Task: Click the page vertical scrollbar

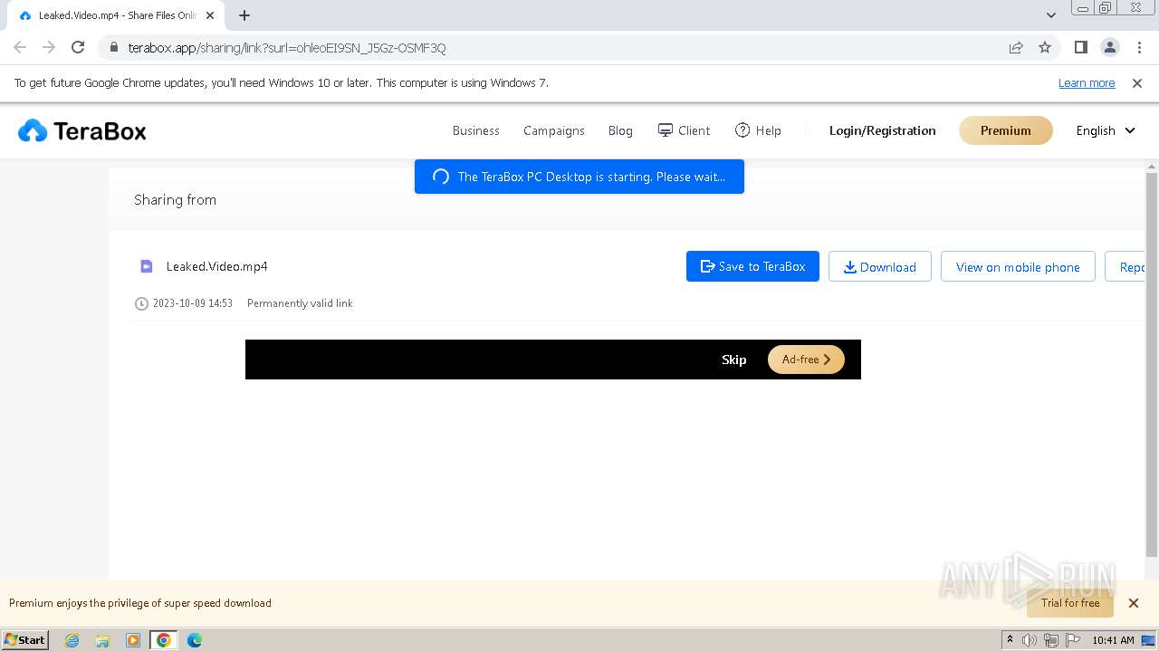Action: 1152,364
